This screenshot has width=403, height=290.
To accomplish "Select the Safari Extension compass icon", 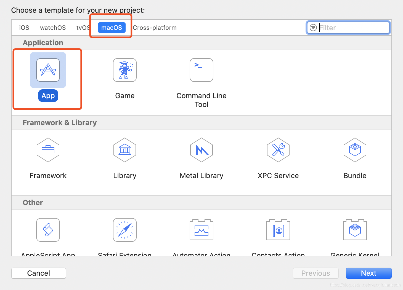I will pyautogui.click(x=125, y=230).
